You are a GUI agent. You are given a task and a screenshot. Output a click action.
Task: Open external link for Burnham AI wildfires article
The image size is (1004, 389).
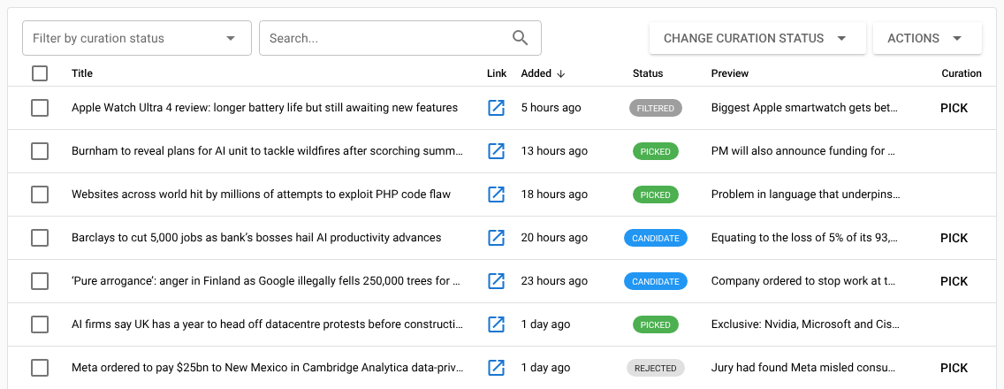coord(496,151)
